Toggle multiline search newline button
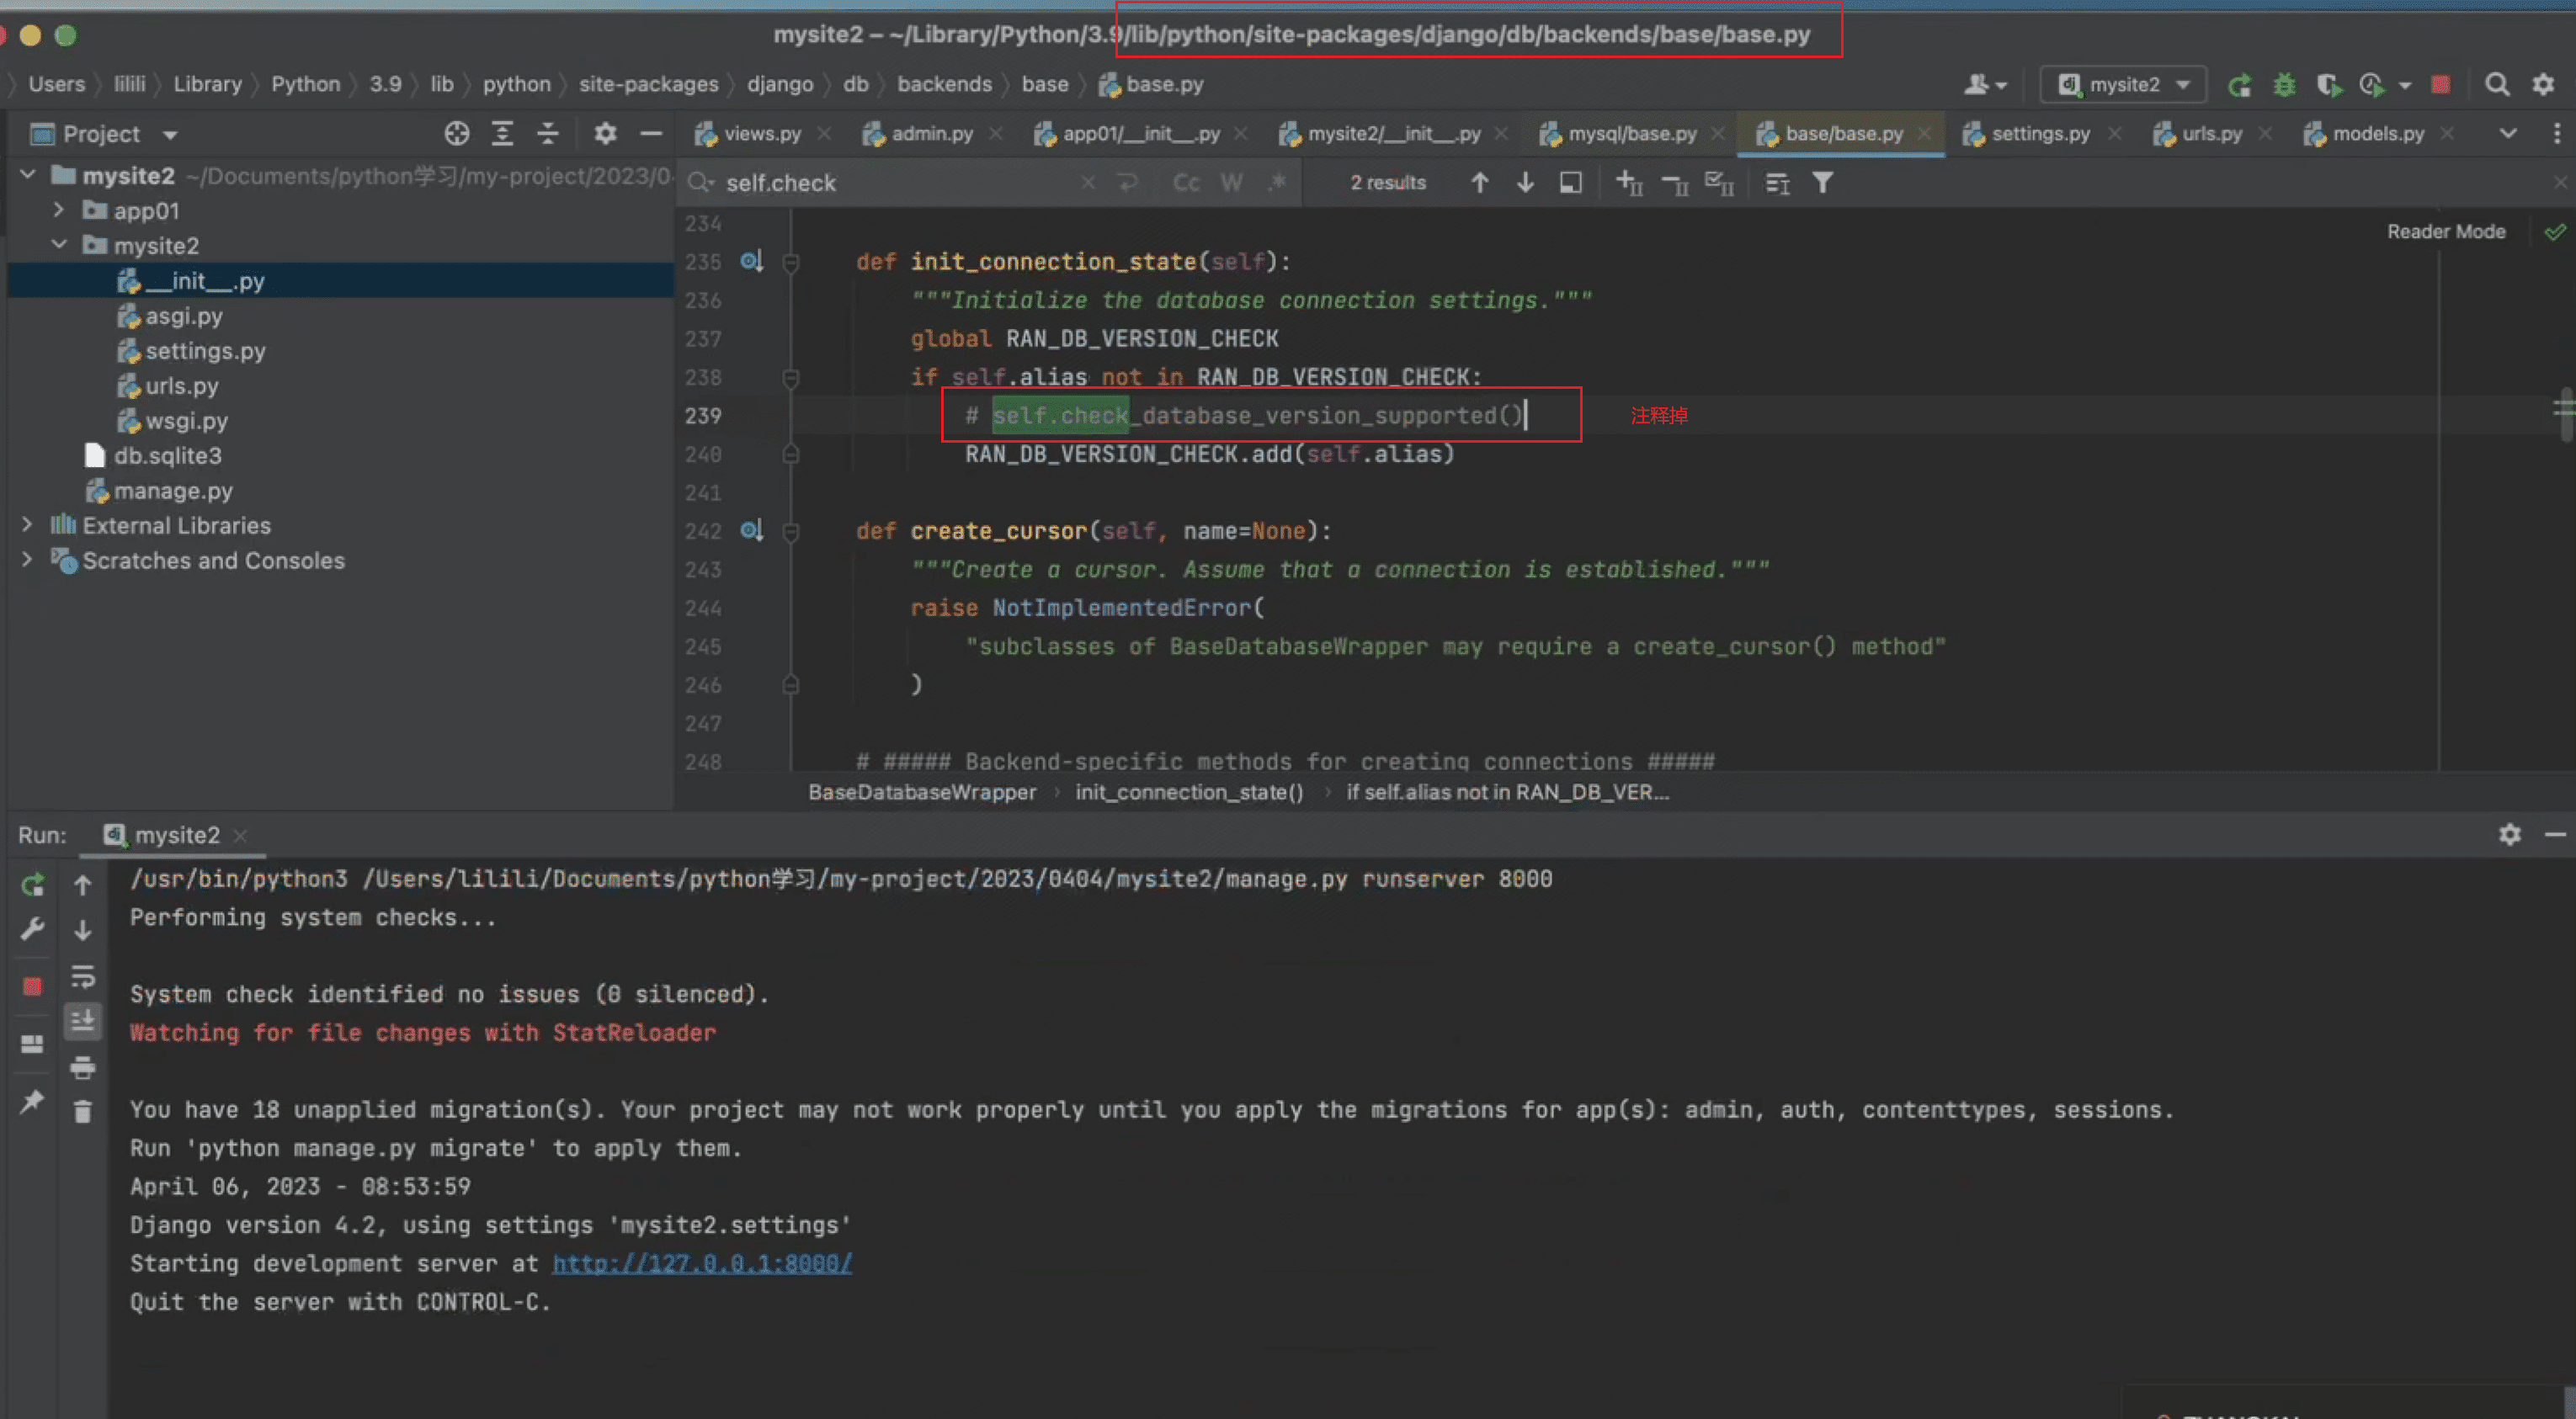The image size is (2576, 1419). pos(1128,183)
